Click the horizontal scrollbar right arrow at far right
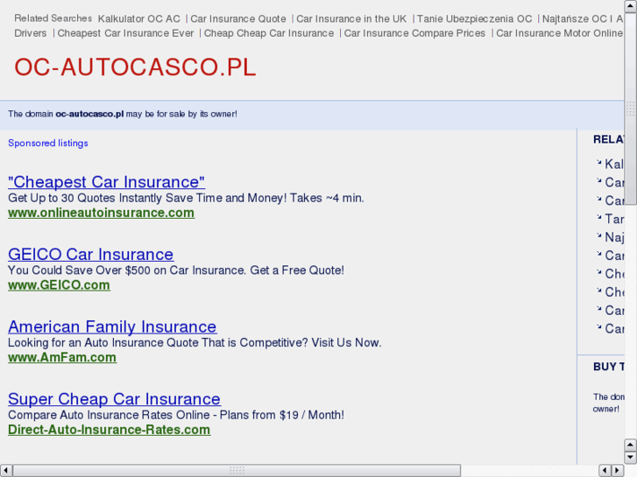637x477 pixels. (618, 471)
